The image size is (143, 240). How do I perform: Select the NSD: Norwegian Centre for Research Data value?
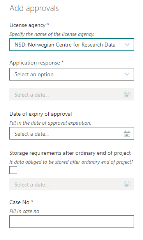tap(65, 45)
